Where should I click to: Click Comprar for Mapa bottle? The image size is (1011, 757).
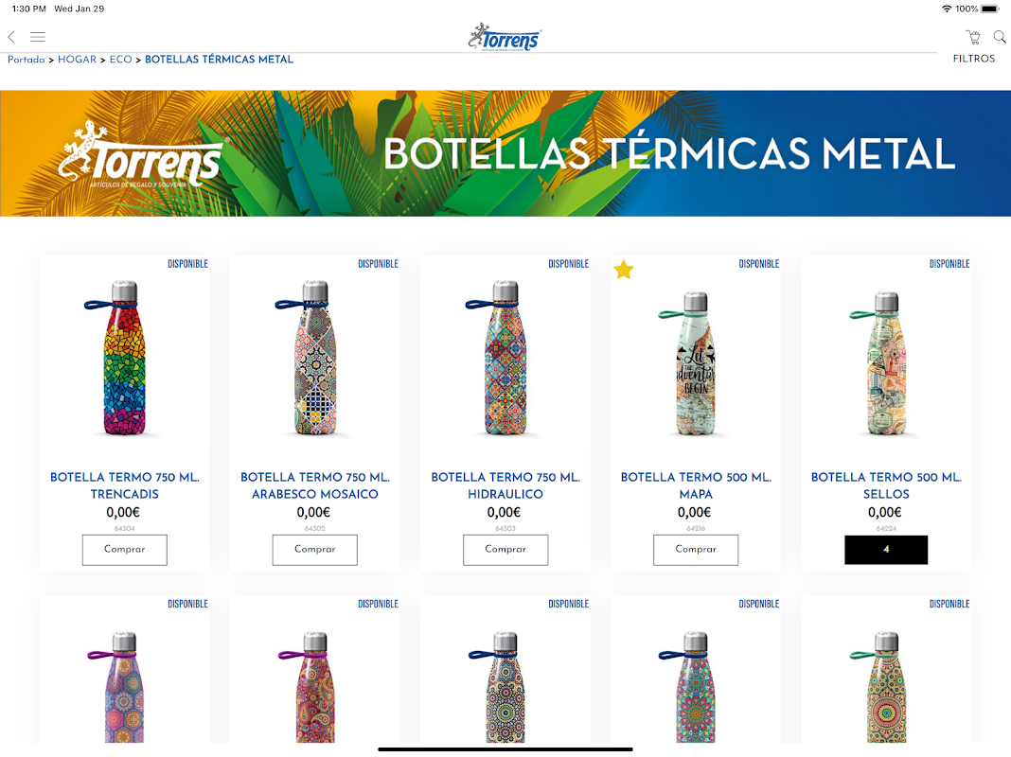pos(696,550)
